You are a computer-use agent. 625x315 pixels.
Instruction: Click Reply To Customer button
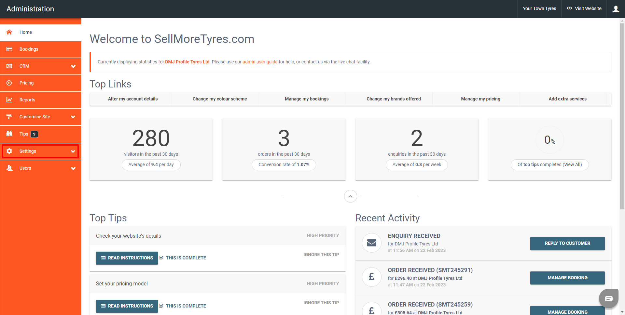(x=567, y=243)
